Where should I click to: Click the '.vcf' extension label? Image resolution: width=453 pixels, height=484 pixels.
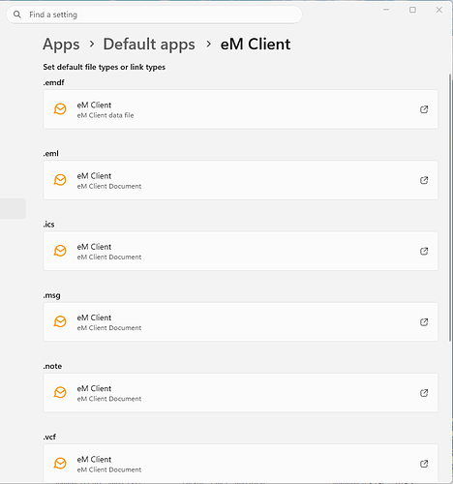point(49,437)
